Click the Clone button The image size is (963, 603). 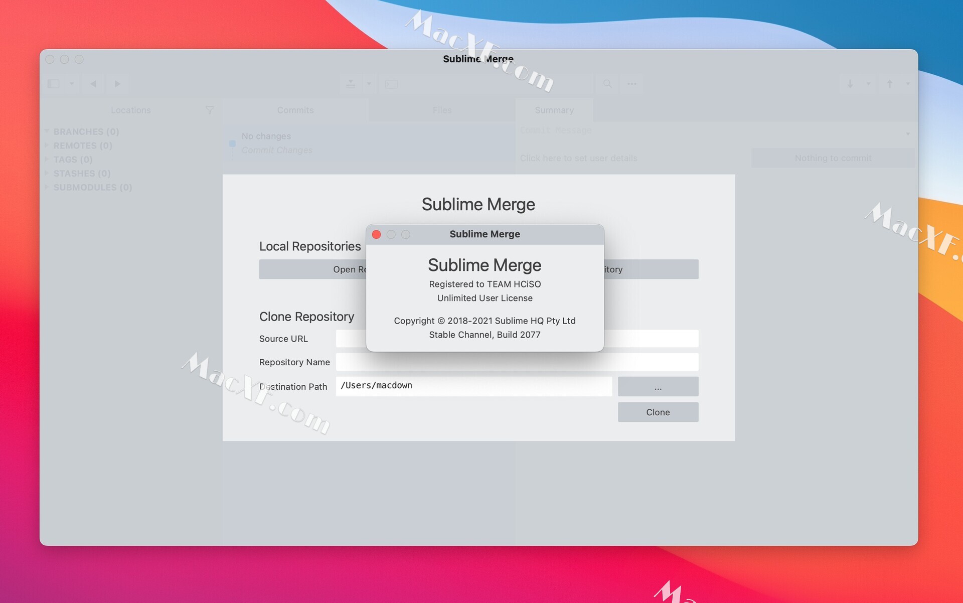point(658,412)
